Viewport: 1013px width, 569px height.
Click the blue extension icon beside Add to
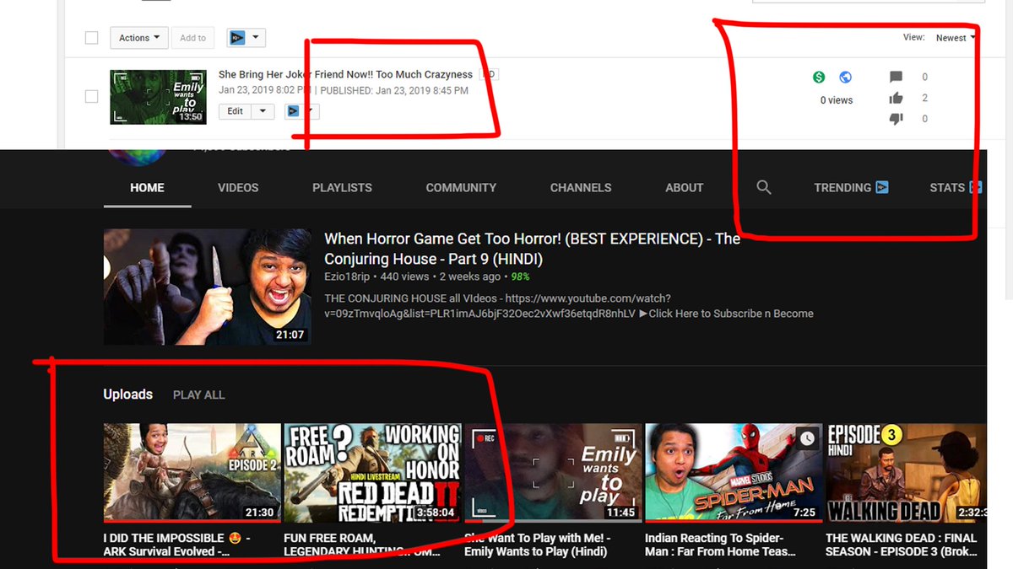pos(237,38)
